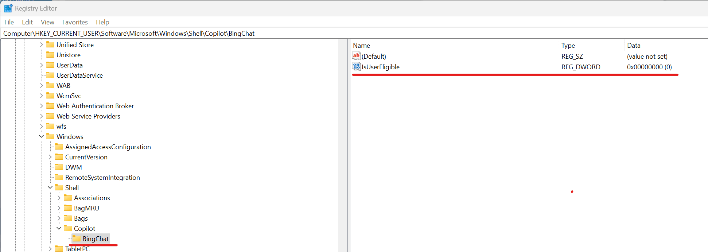This screenshot has width=708, height=252.
Task: Select the BingChat key label
Action: pyautogui.click(x=96, y=239)
